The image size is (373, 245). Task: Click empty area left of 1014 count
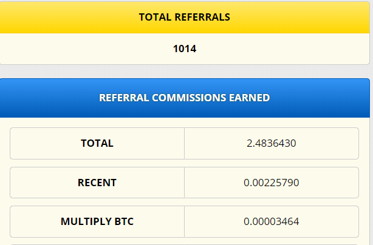86,49
